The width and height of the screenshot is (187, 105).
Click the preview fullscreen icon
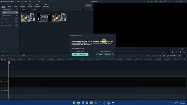[184, 52]
